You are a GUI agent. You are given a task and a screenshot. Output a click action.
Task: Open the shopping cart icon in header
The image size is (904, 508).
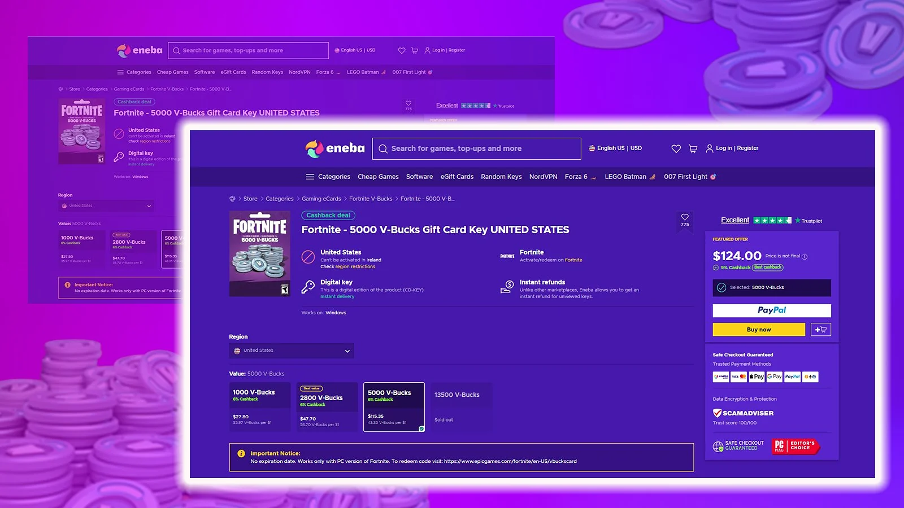click(693, 148)
